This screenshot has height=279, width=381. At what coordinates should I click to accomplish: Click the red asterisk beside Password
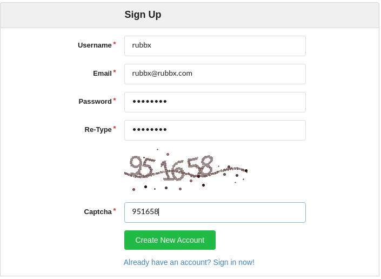pos(115,100)
